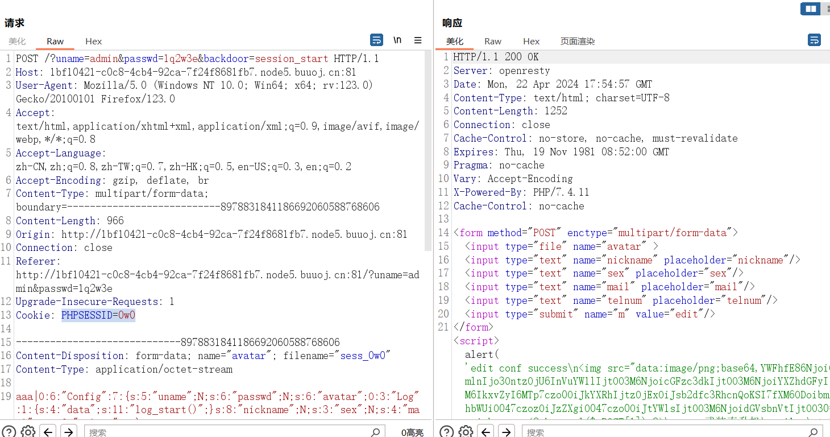The image size is (830, 437).
Task: Click the submit input value="edit" line
Action: [x=590, y=314]
